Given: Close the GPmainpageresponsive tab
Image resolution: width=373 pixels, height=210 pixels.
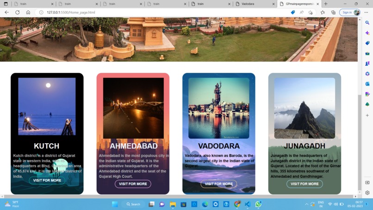Looking at the screenshot, I should point(317,4).
